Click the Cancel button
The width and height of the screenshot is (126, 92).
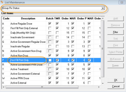coord(116,86)
